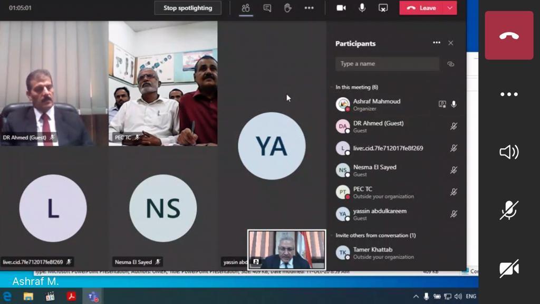Click the Stop spotlighting button
The image size is (540, 304).
(x=187, y=8)
